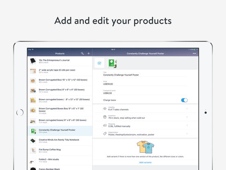This screenshot has height=170, width=226.
Task: Select Fist Bump Coffee Mug product
Action: [x=60, y=151]
